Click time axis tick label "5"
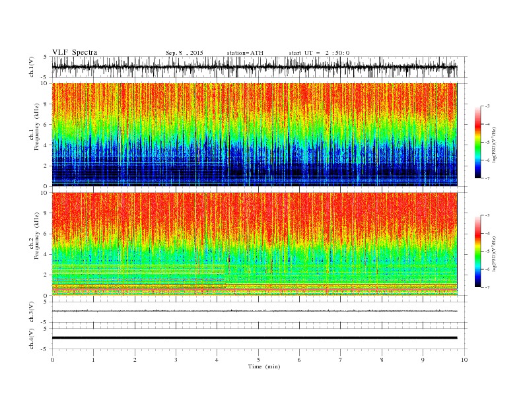This screenshot has width=523, height=404. tap(258, 360)
